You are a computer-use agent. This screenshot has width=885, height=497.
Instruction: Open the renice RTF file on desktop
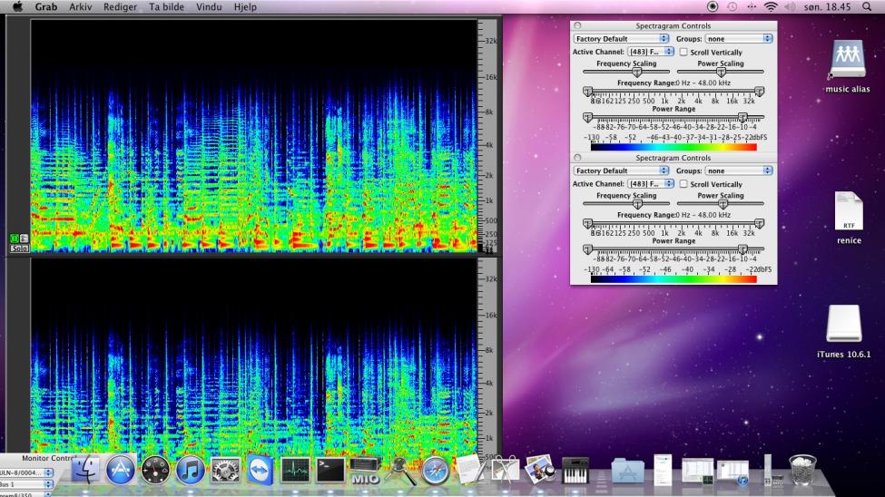[849, 212]
